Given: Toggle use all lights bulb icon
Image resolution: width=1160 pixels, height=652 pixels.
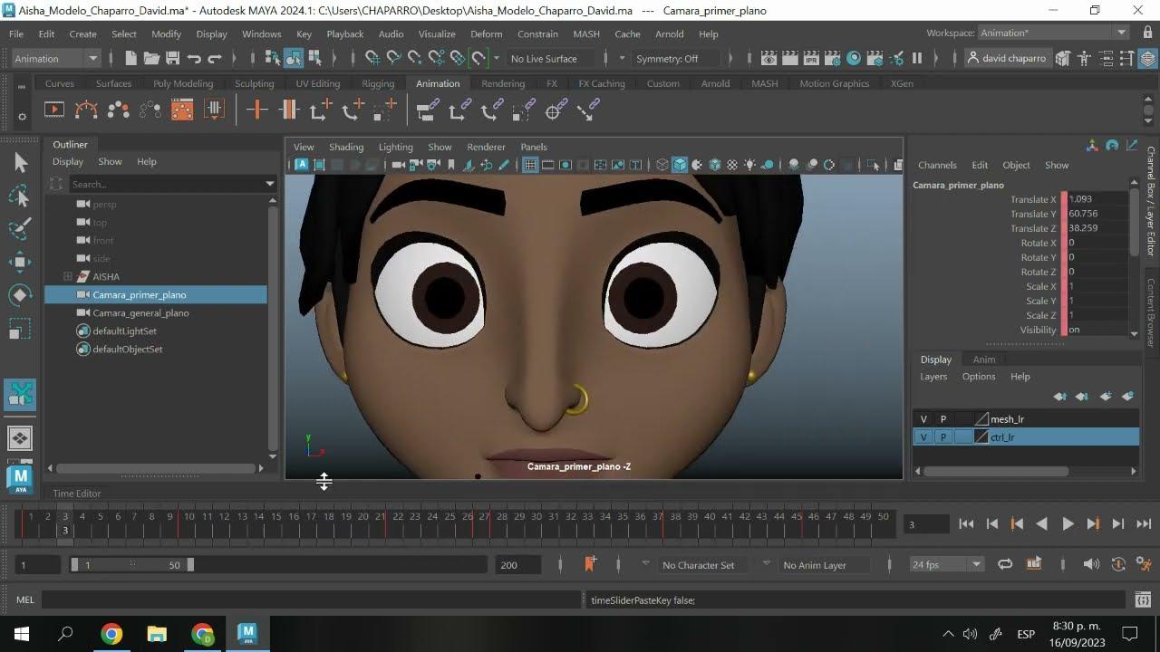Looking at the screenshot, I should coord(750,165).
